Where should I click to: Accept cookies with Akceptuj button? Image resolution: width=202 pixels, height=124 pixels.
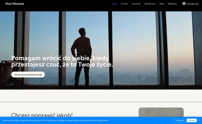click(x=192, y=120)
